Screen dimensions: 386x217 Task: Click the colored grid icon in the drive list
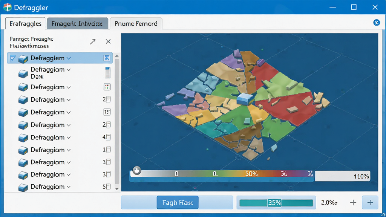point(107,87)
